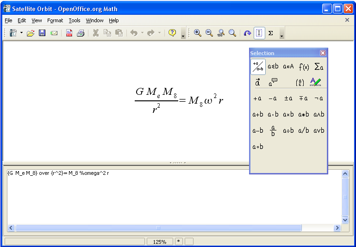Insert the a∗b asterisk multiplication operator
This screenshot has height=247, width=356.
pos(304,114)
